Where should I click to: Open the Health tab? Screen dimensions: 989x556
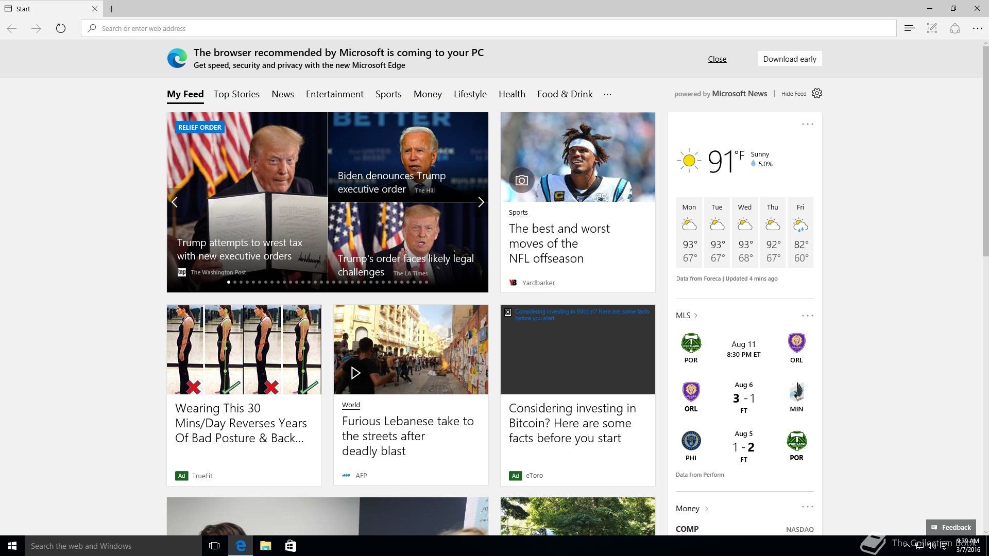coord(512,94)
